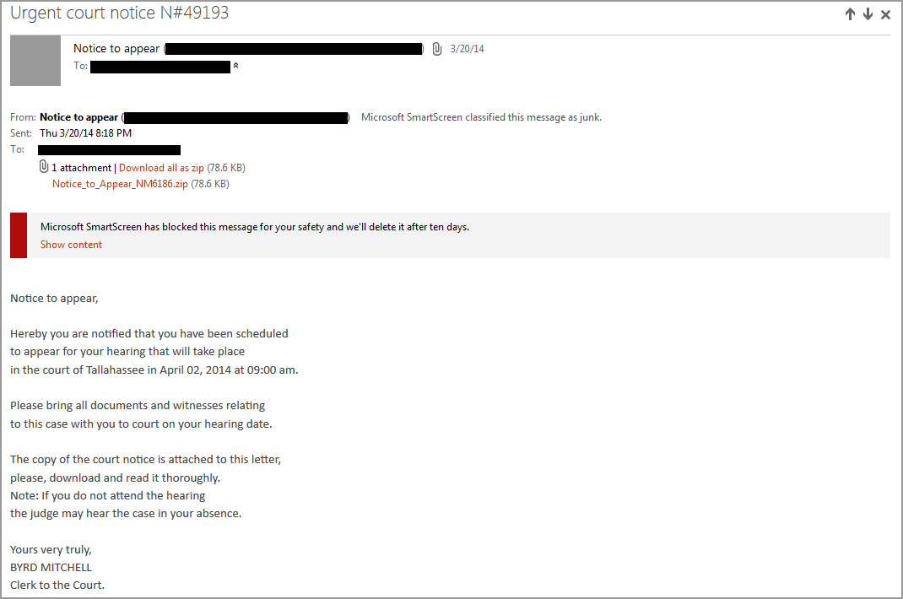Click the red SmartScreen warning bar
The height and width of the screenshot is (599, 903).
19,235
